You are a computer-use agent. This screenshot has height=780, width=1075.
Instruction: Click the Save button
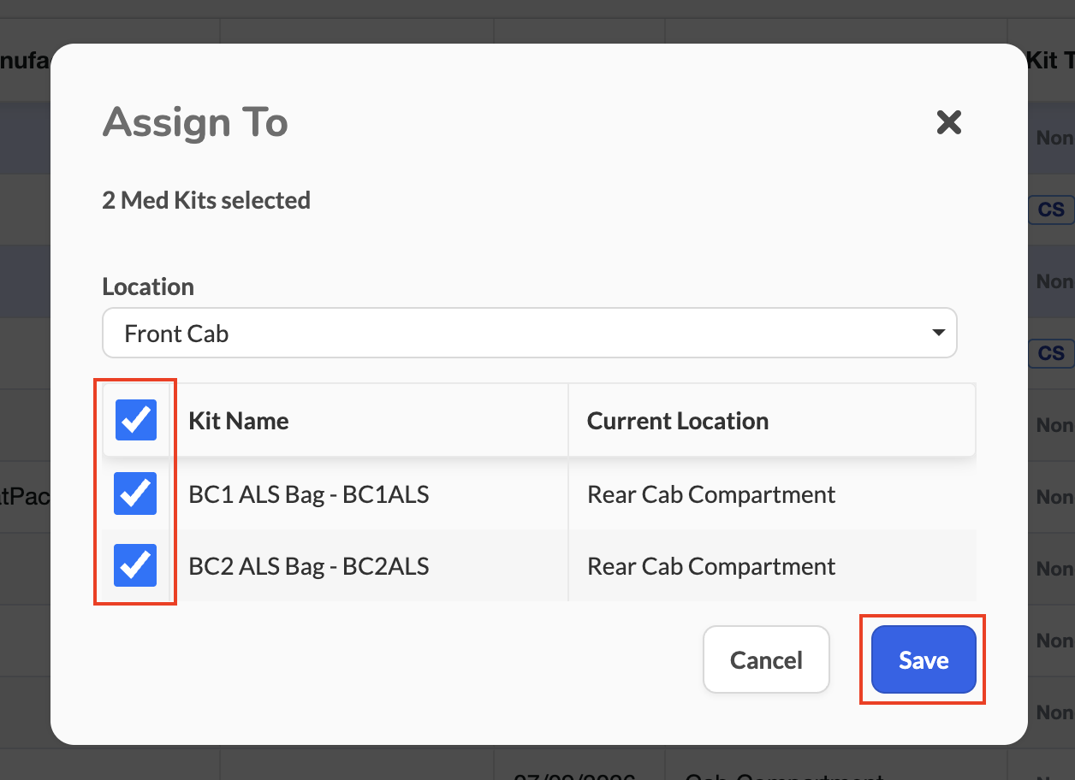(x=924, y=659)
